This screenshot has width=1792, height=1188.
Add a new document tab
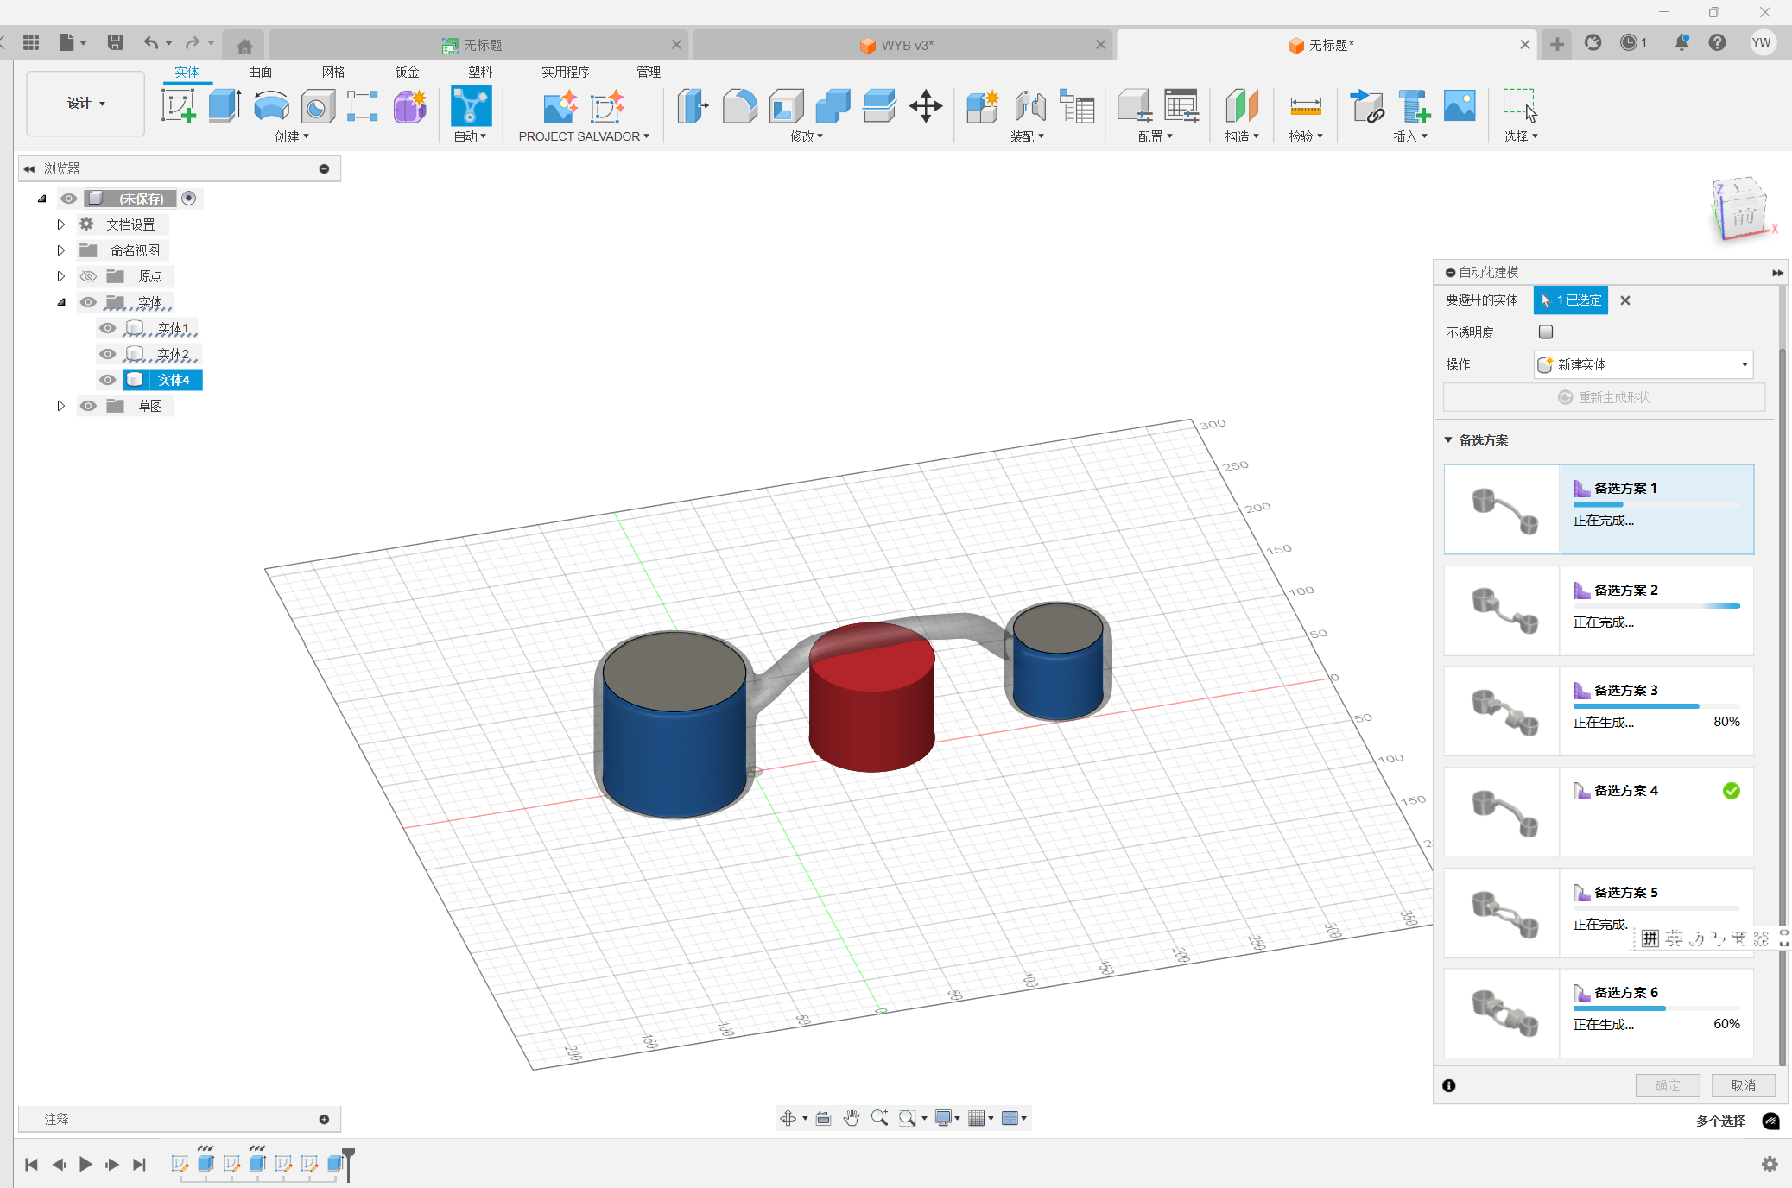(1557, 44)
